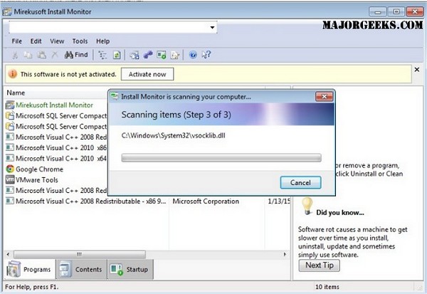Click the Delete X toolbar icon
Screen dimensions: 427x294
tap(55, 55)
